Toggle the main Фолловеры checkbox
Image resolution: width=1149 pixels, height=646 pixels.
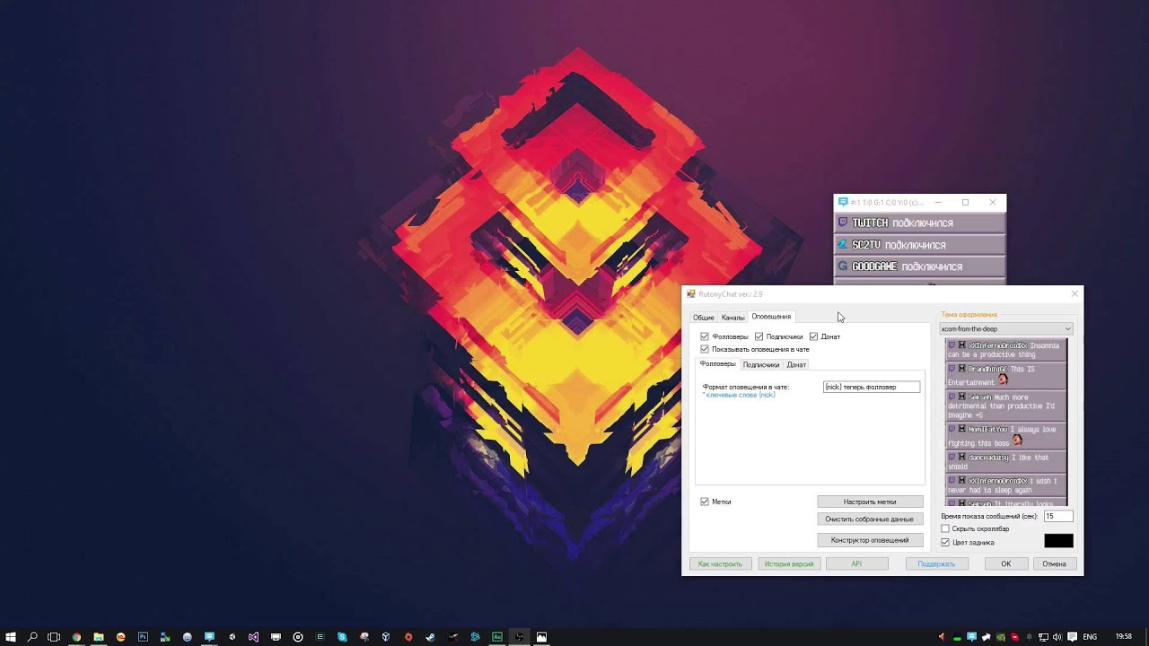pos(705,336)
